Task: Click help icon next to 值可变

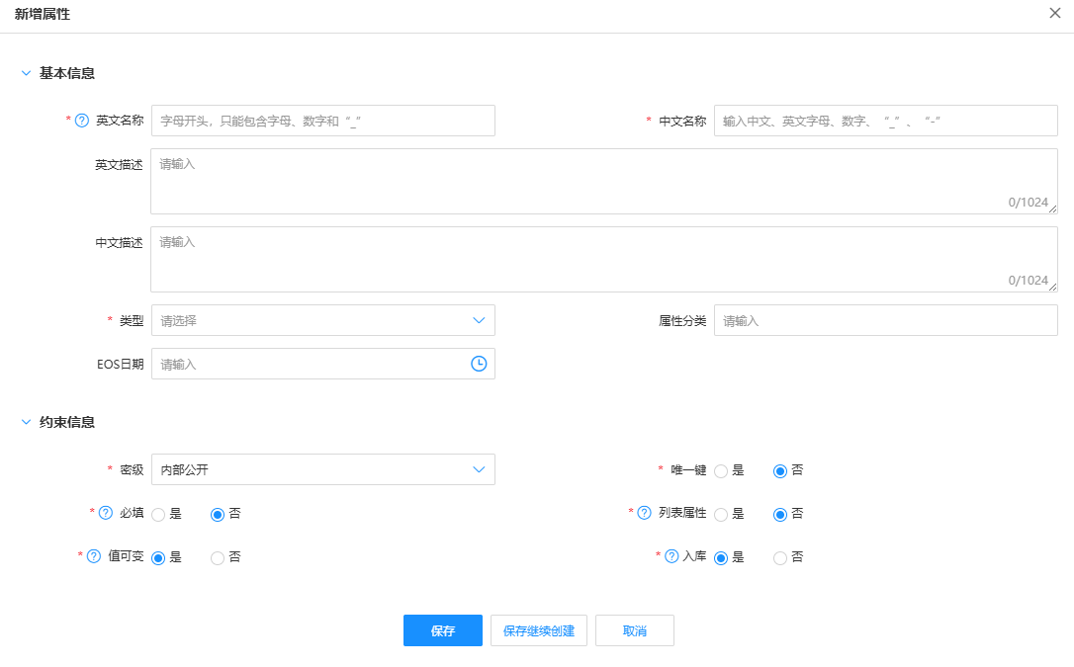Action: coord(94,556)
